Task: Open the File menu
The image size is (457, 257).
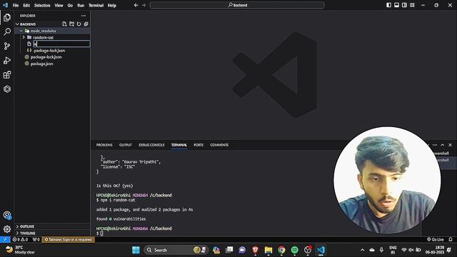Action: pyautogui.click(x=16, y=5)
